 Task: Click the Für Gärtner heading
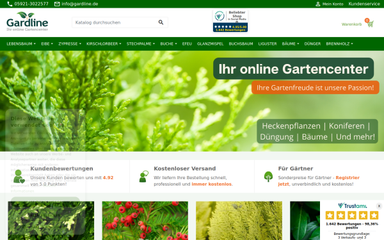[296, 168]
